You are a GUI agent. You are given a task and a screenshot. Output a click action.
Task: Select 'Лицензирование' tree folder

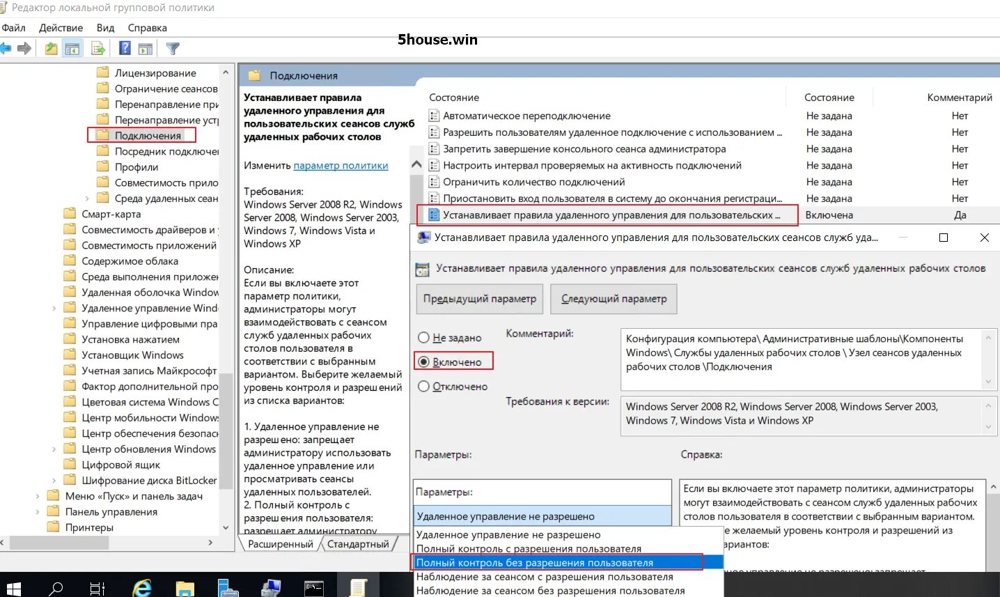(x=155, y=73)
